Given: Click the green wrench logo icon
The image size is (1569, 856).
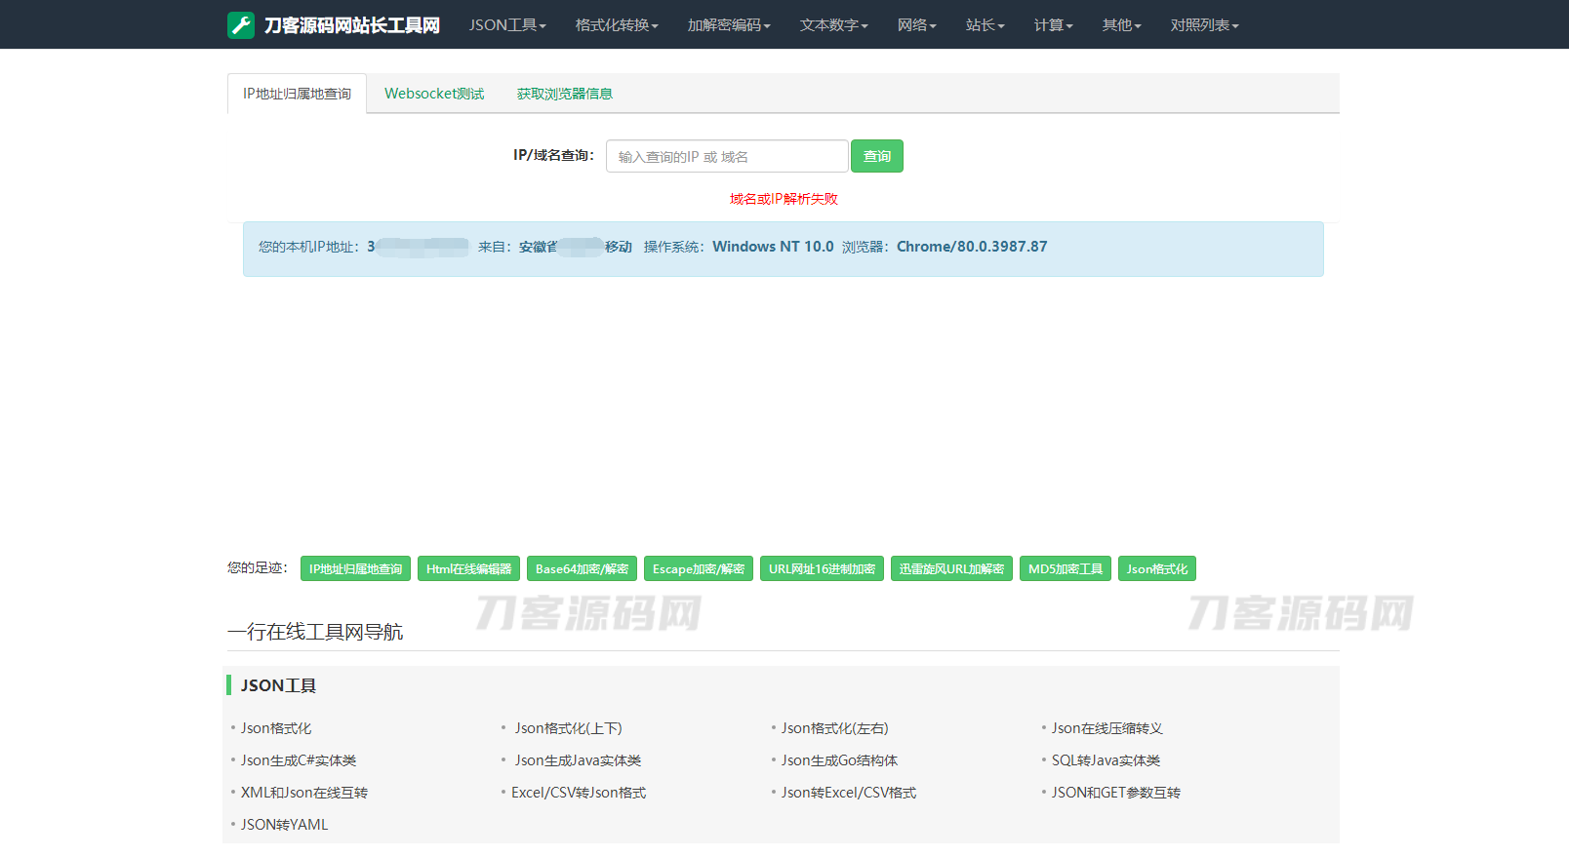Looking at the screenshot, I should coord(241,25).
